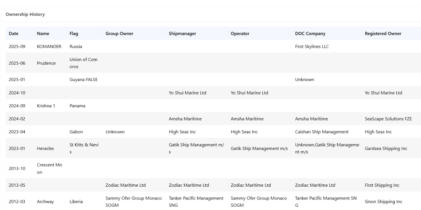Image resolution: width=421 pixels, height=210 pixels.
Task: Click the Ownership History section title
Action: click(x=25, y=14)
